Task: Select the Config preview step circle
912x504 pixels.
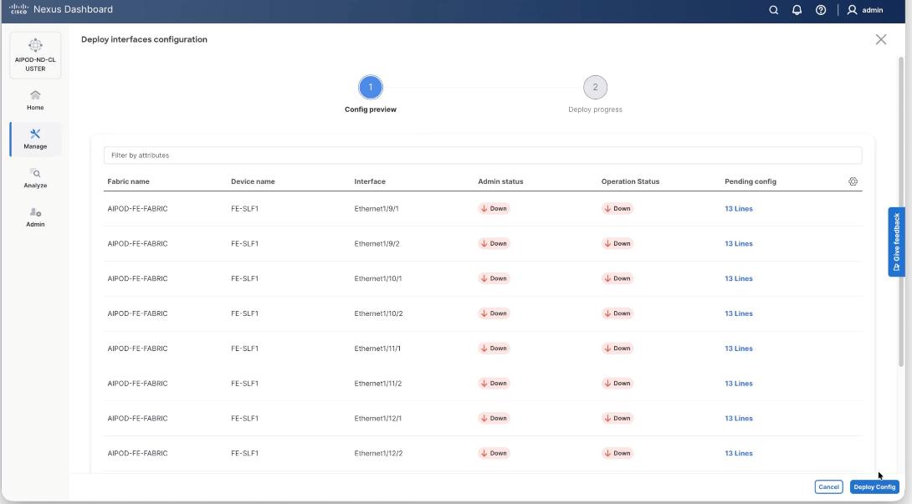Action: [371, 86]
